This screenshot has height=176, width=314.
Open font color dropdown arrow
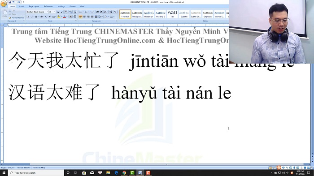tap(67, 17)
